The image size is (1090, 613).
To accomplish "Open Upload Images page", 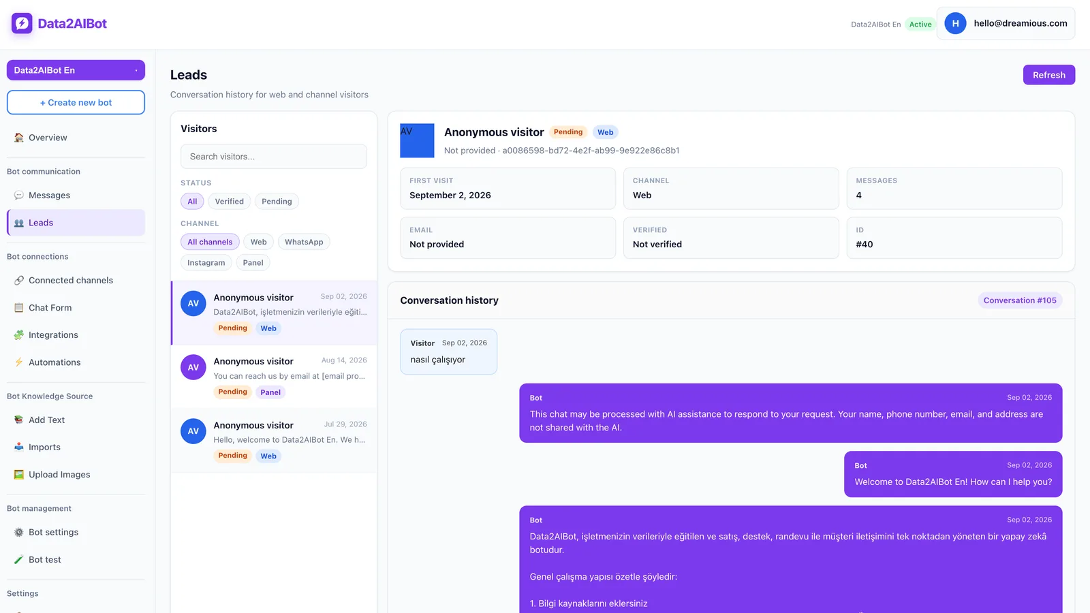I will [76, 475].
